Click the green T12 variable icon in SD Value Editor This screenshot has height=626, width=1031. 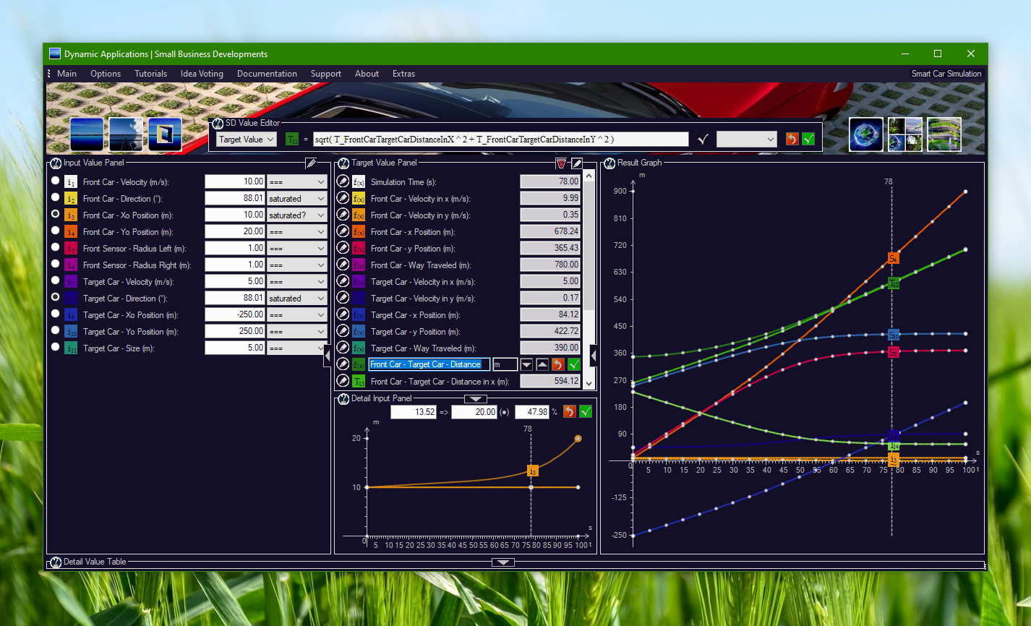pos(292,139)
